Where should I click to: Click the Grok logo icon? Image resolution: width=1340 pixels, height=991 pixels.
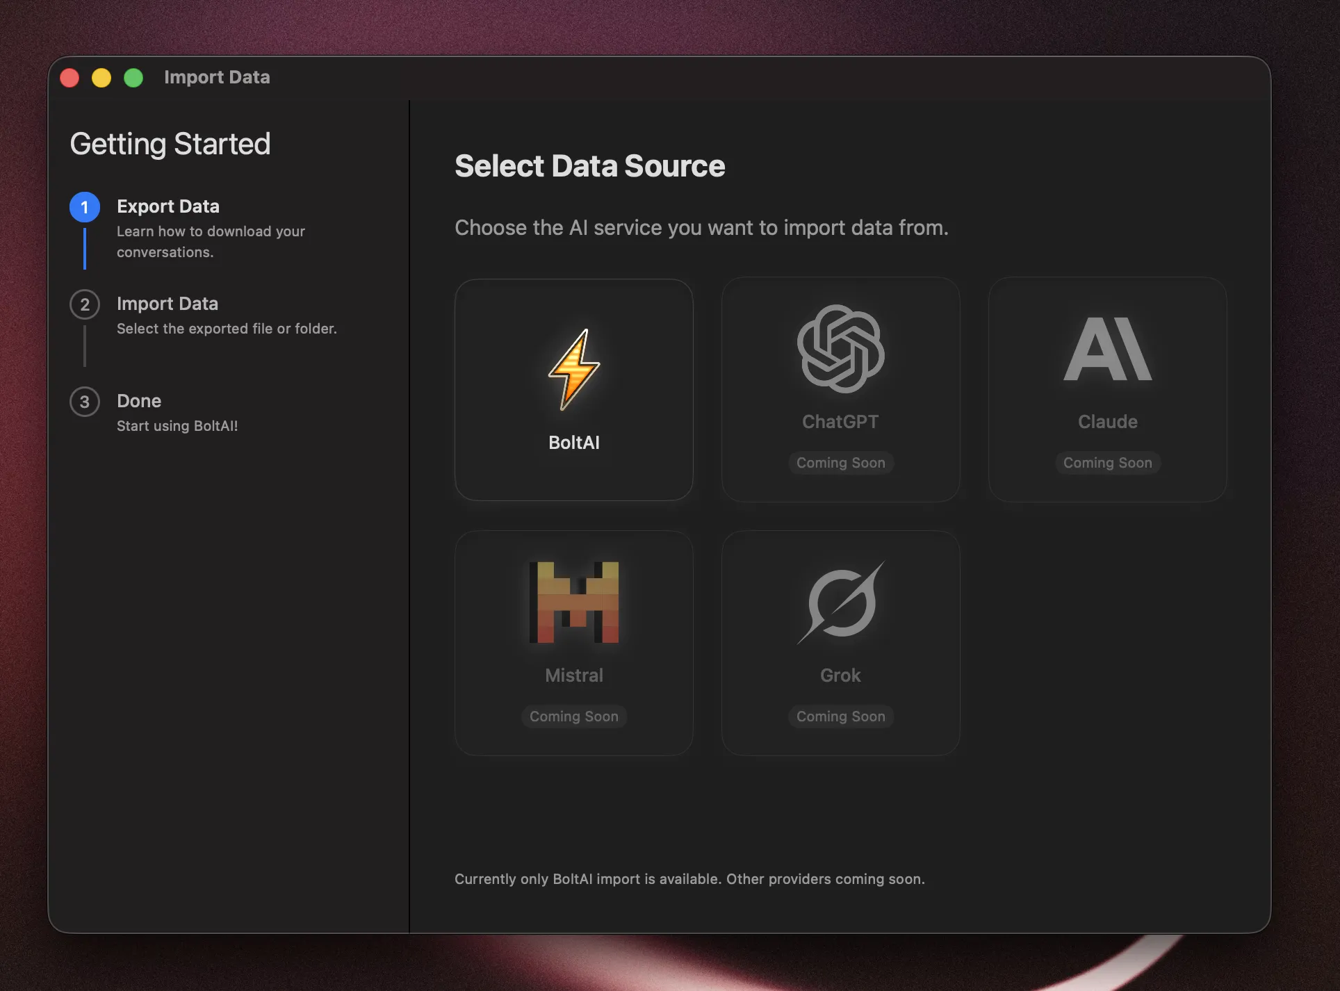coord(840,603)
